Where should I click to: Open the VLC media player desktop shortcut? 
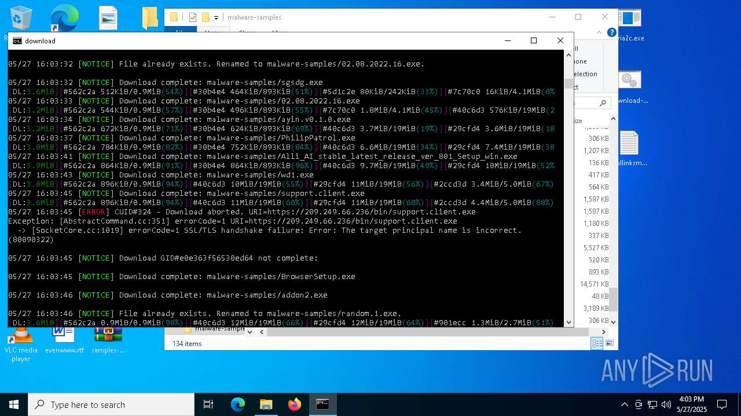pyautogui.click(x=21, y=341)
